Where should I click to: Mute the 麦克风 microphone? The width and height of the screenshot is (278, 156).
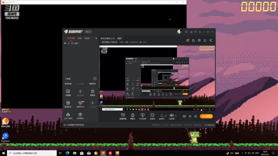(x=162, y=116)
